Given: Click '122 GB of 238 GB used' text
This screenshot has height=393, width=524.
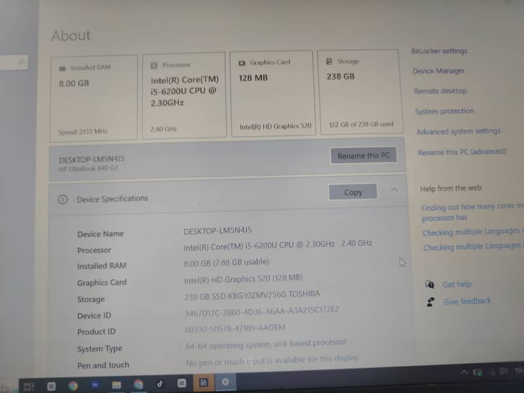Looking at the screenshot, I should click(x=361, y=124).
